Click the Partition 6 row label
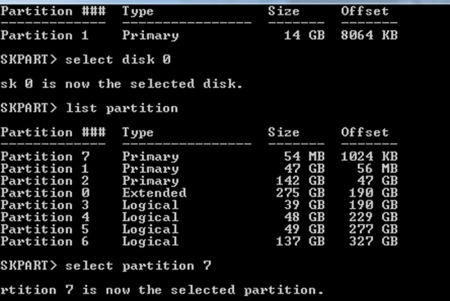 [44, 242]
